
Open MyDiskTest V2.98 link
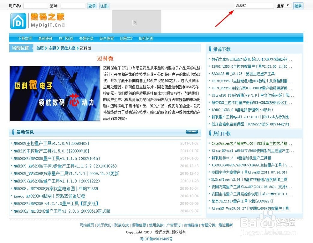pos(249,179)
